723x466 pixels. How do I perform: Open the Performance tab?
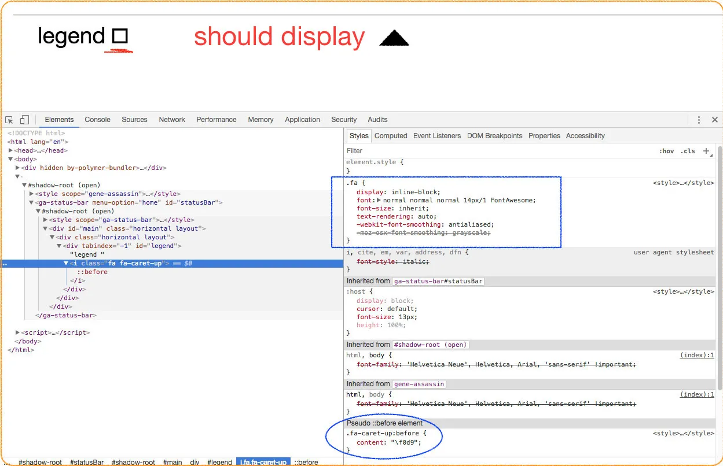pos(216,120)
